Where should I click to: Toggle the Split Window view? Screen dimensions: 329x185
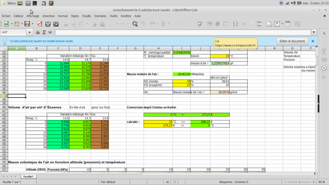coord(288,24)
